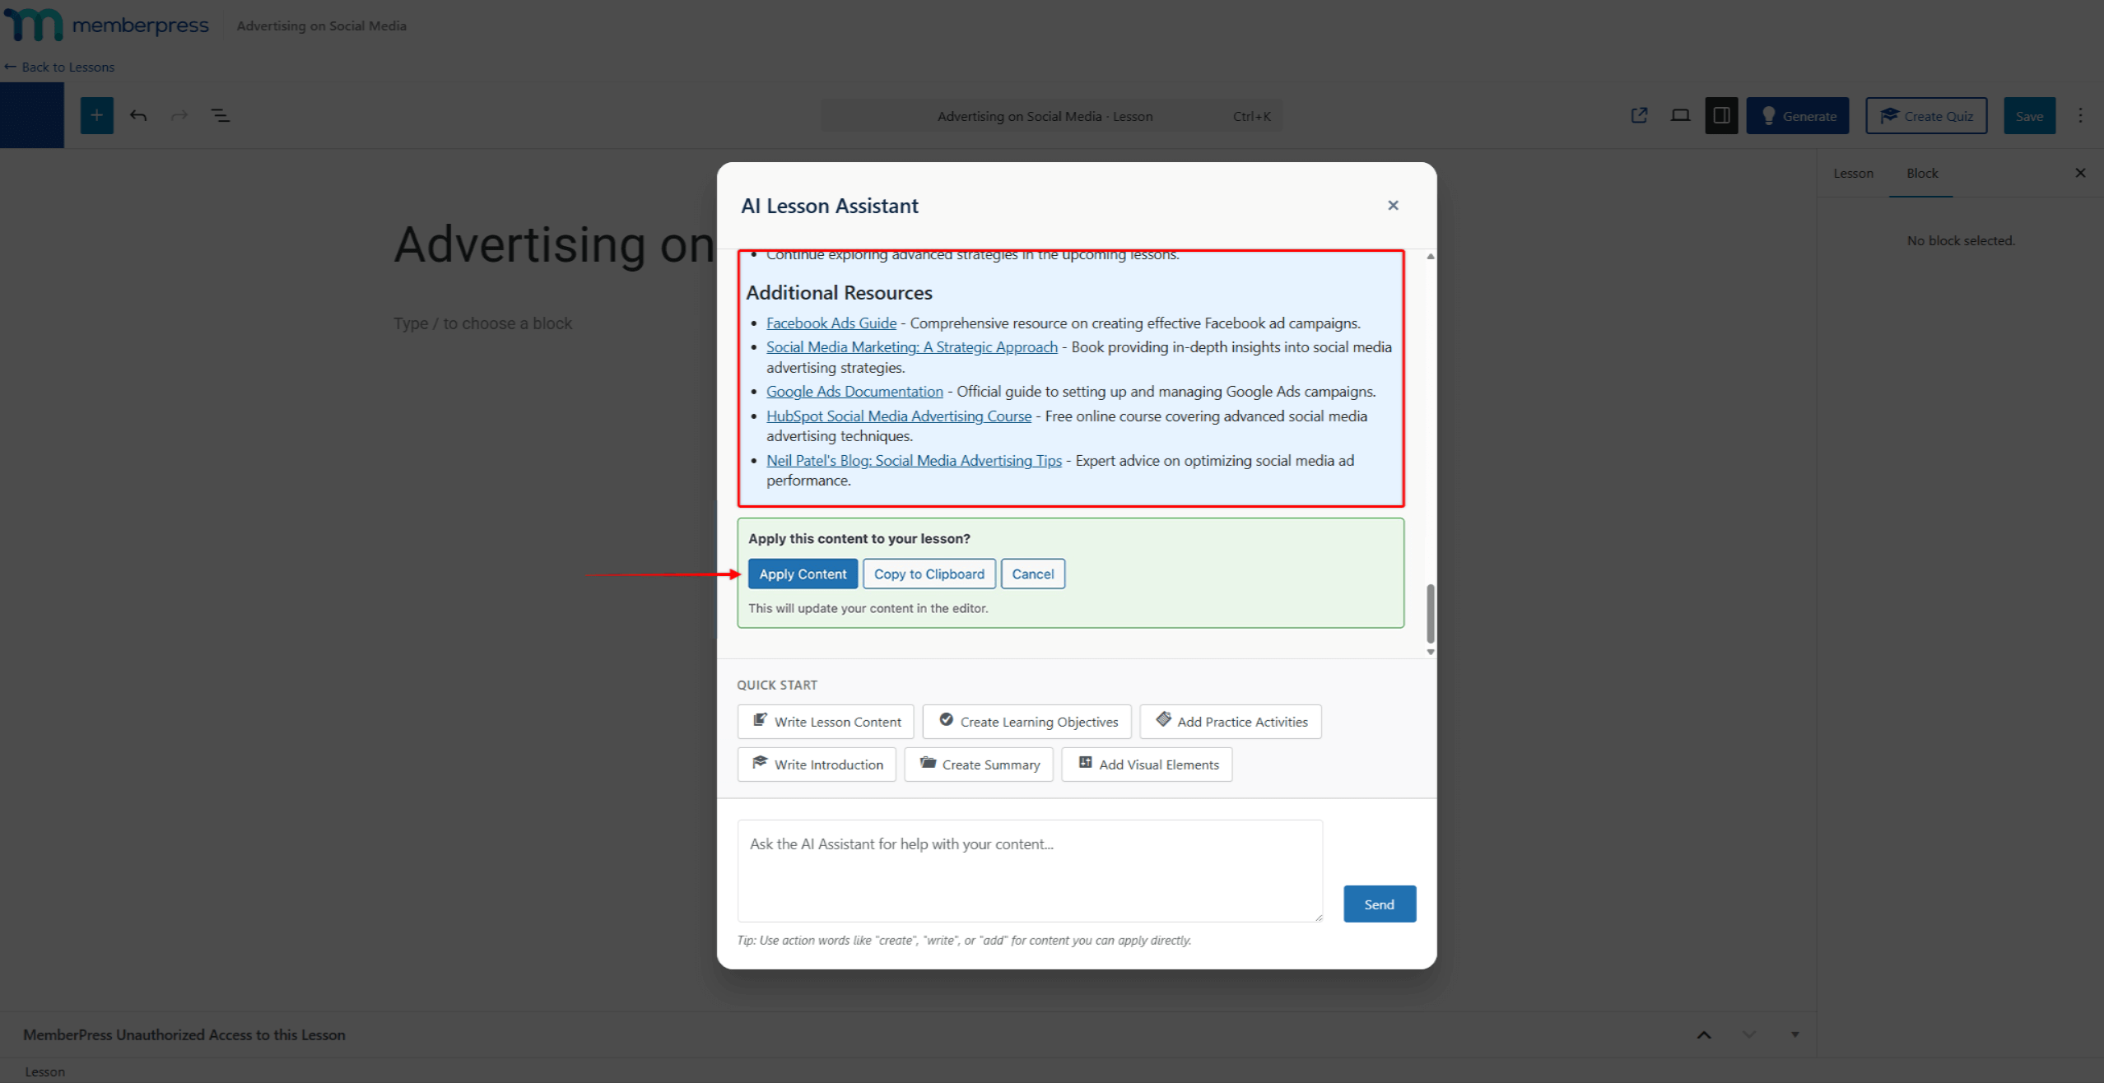Switch to the Lesson tab
2104x1083 pixels.
point(1853,173)
